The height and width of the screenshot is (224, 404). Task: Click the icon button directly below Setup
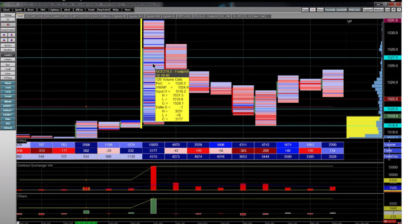[8, 19]
